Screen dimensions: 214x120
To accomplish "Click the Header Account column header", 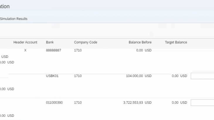I will [x=25, y=42].
